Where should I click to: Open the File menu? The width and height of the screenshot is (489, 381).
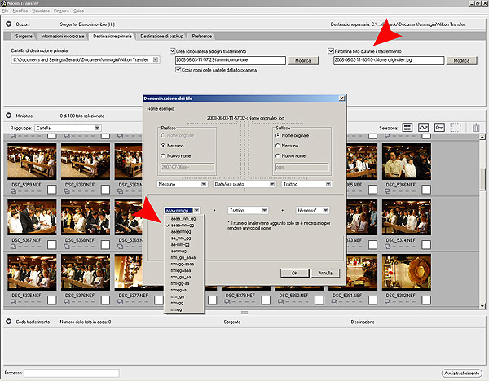pos(5,11)
